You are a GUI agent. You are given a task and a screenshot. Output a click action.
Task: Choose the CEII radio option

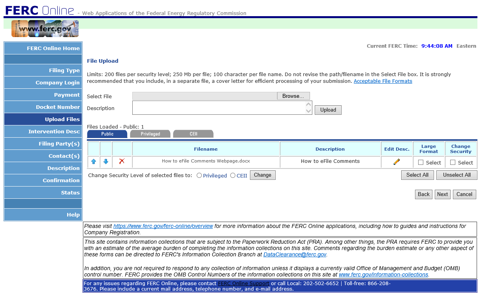point(233,176)
